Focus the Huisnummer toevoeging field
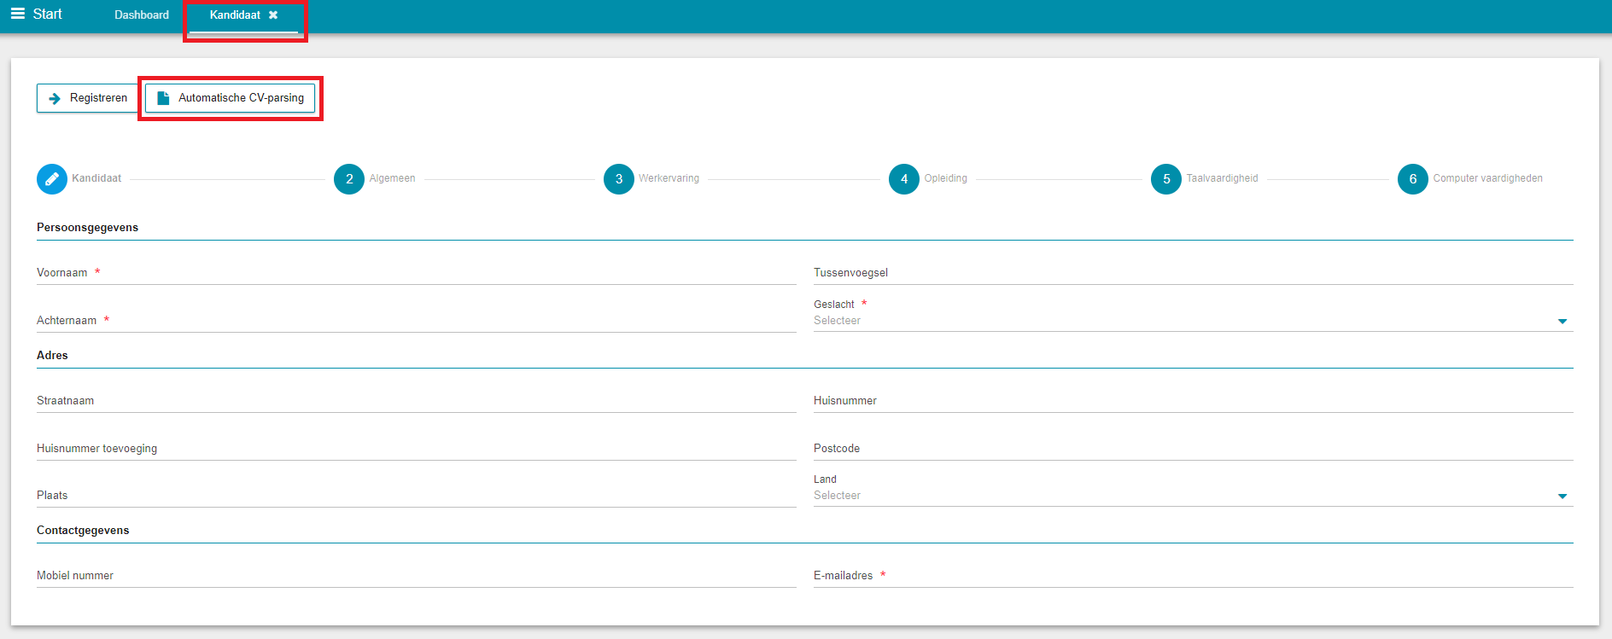The height and width of the screenshot is (639, 1612). [417, 449]
